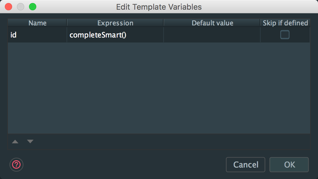Click the green zoom window button

tap(32, 7)
